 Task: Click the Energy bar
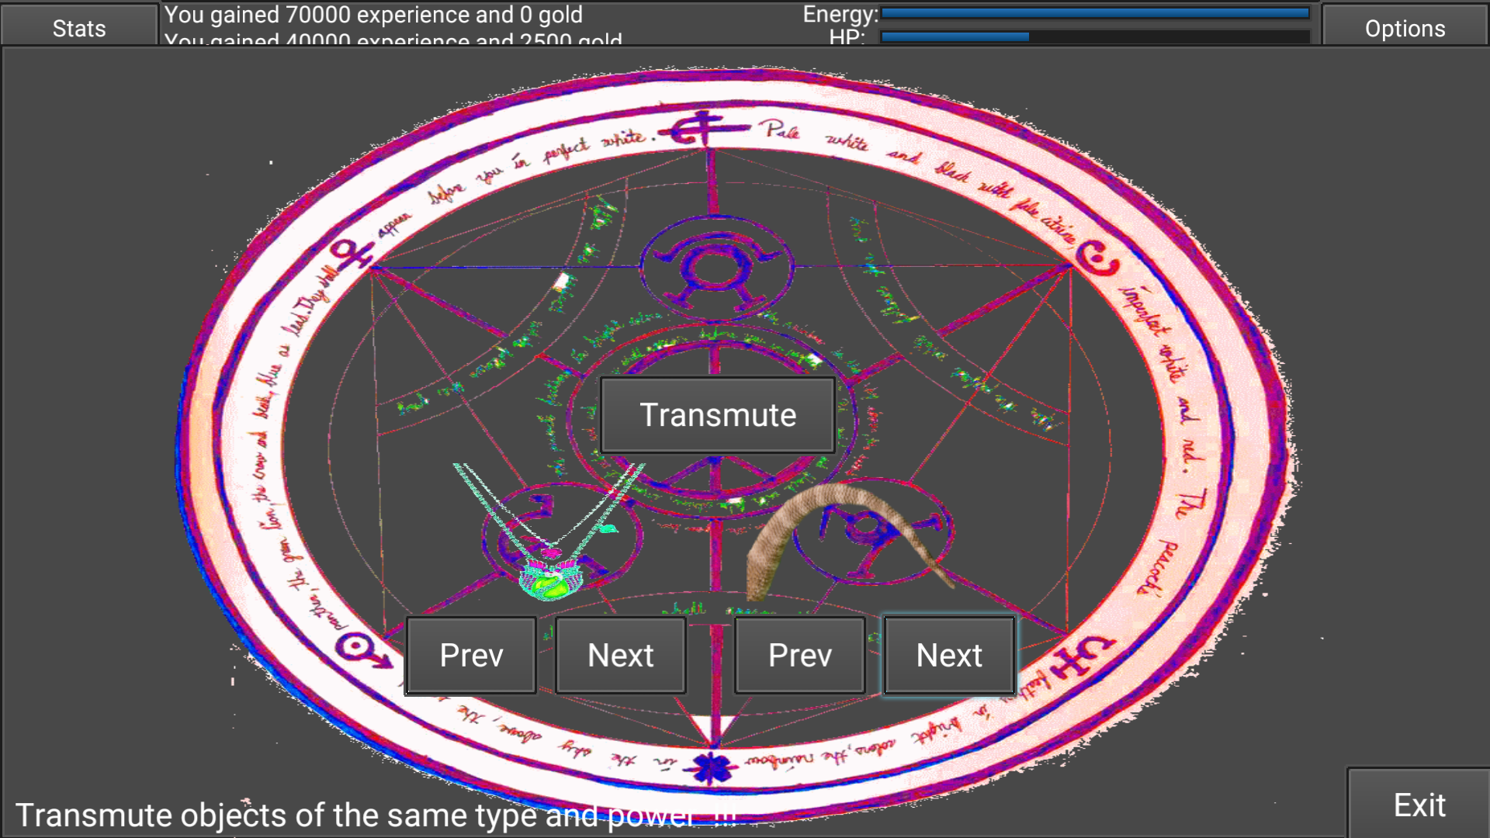pos(1094,13)
